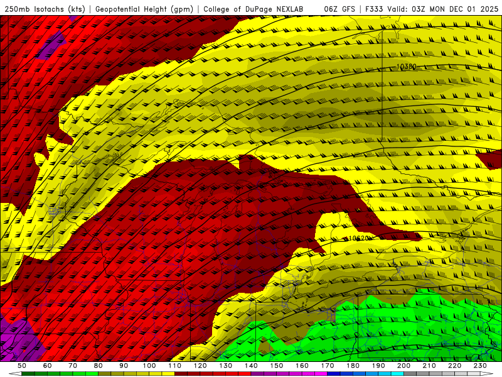Image resolution: width=502 pixels, height=377 pixels.
Task: Click the 100 value on the color scale
Action: point(149,366)
